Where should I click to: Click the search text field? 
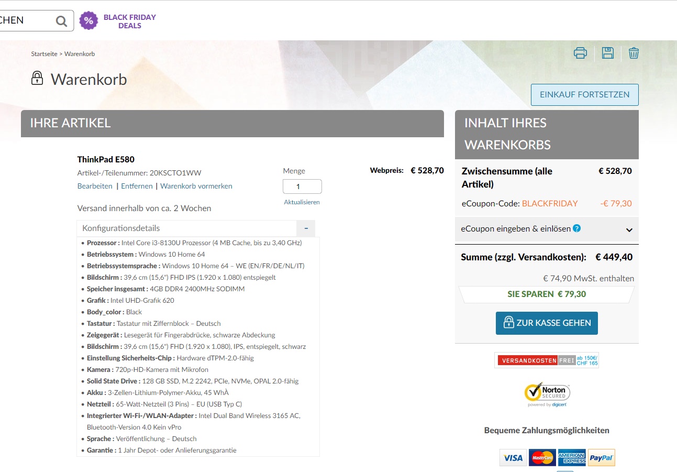26,21
